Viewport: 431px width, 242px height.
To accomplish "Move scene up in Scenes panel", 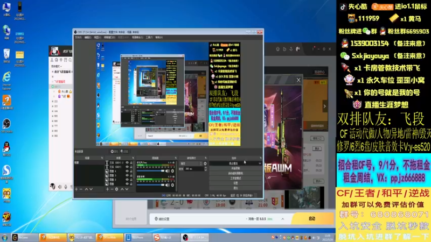I will (x=86, y=189).
